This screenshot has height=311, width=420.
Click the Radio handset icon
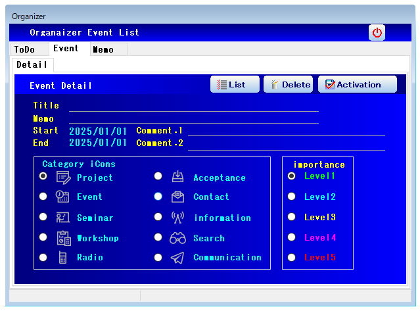(62, 258)
